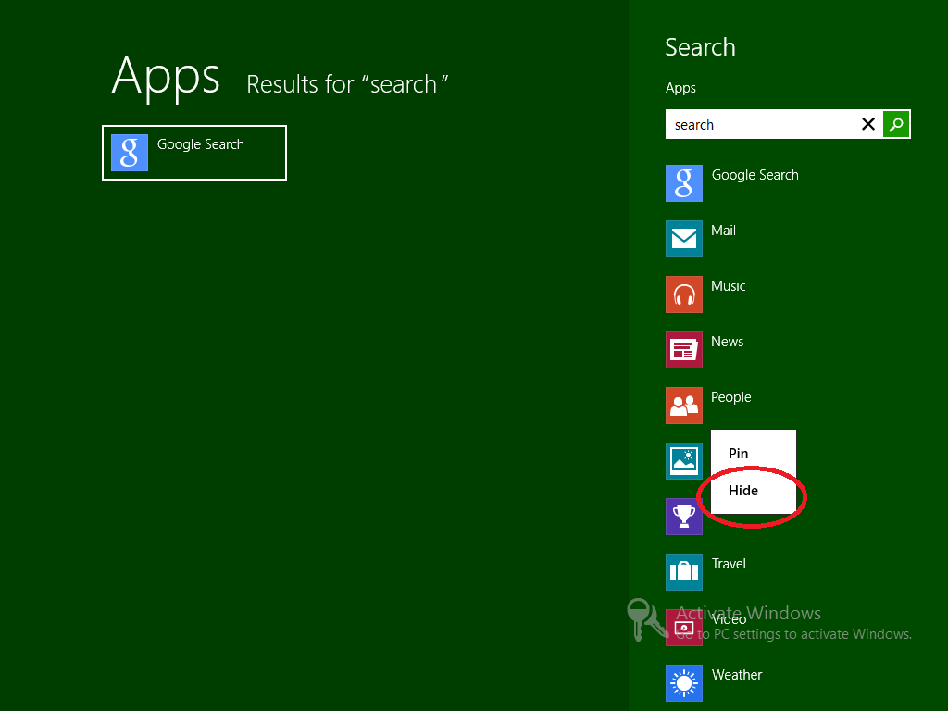The height and width of the screenshot is (711, 948).
Task: Open Google Search tile in Apps results
Action: pyautogui.click(x=193, y=153)
